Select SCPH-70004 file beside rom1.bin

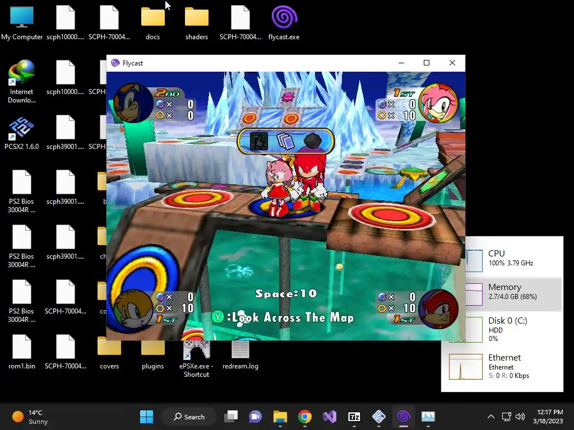[66, 353]
